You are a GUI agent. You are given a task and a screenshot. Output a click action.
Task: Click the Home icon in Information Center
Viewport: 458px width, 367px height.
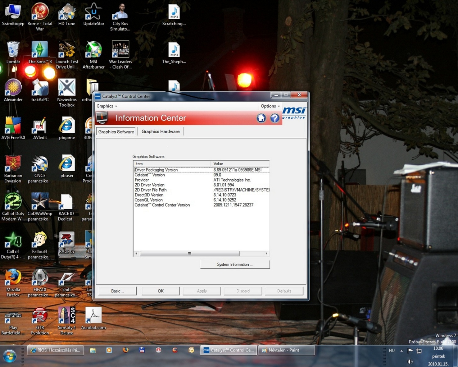[x=261, y=118]
